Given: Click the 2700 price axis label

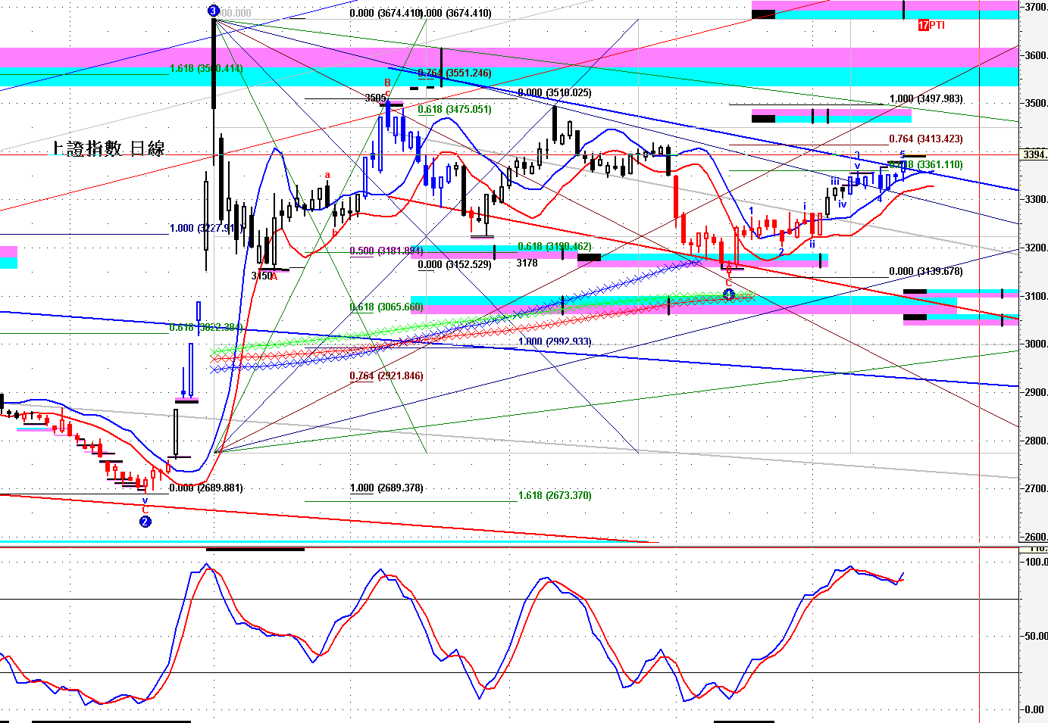Looking at the screenshot, I should tap(1036, 488).
